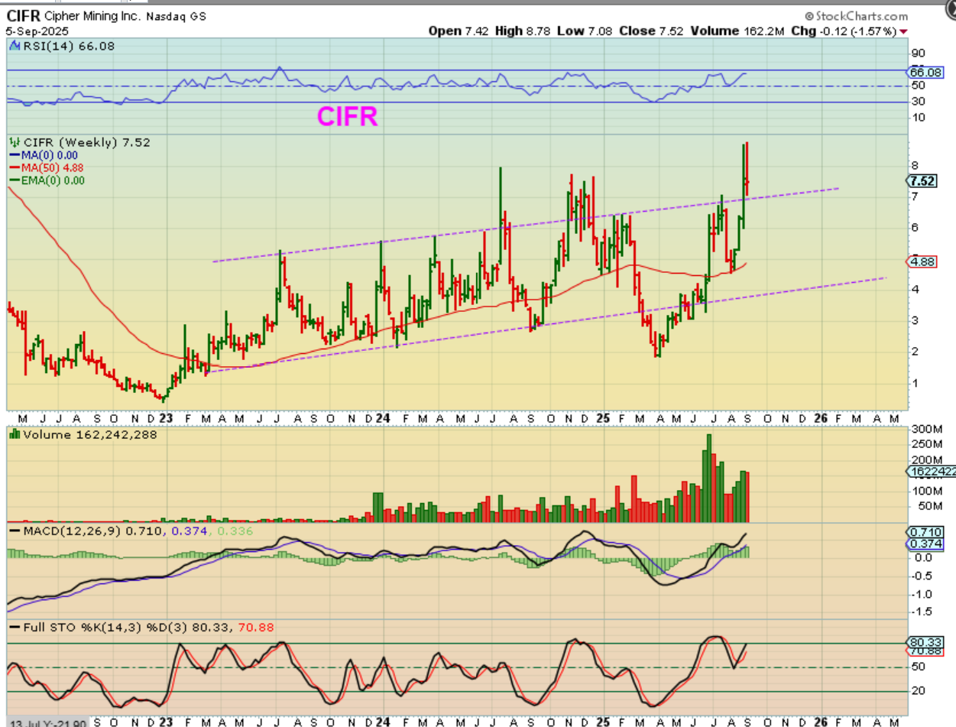Click the 20 level on stochastic axis

click(917, 691)
